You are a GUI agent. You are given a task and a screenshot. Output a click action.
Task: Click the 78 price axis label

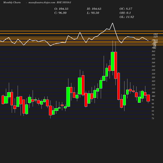click(153, 115)
